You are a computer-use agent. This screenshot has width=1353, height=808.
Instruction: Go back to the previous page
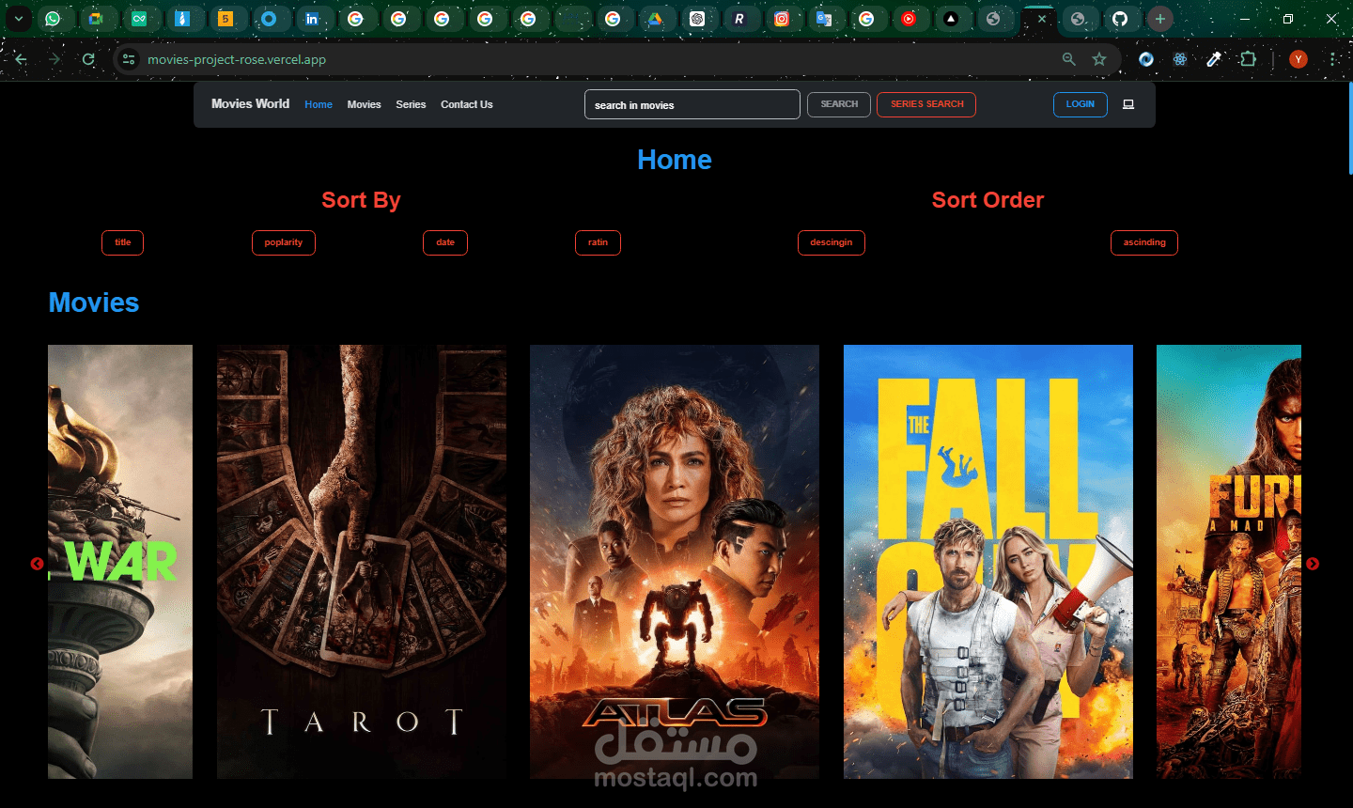(21, 59)
